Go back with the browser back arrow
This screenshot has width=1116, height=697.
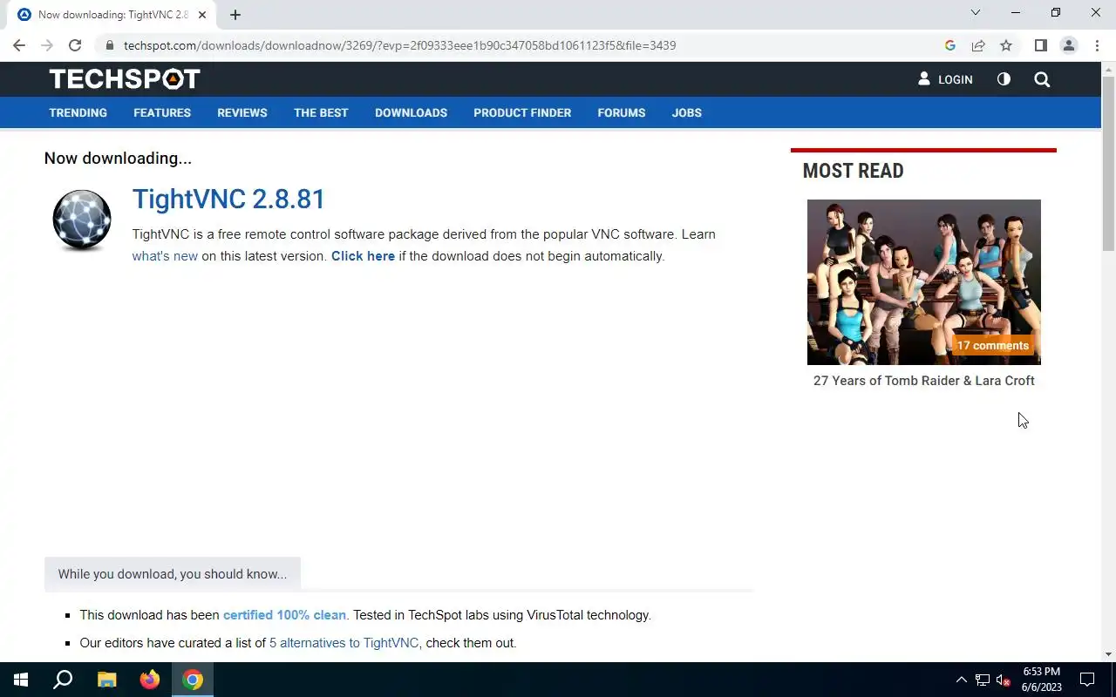click(19, 45)
